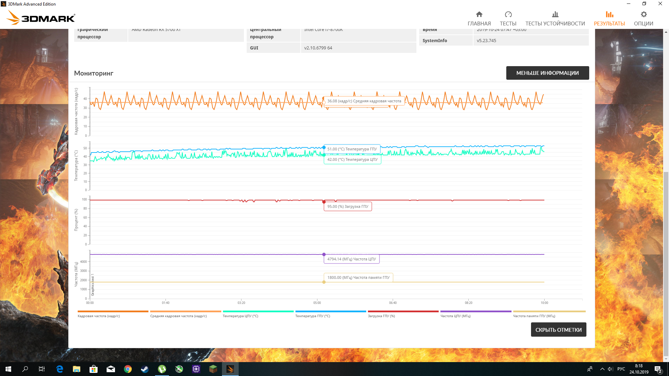This screenshot has width=669, height=376.
Task: Open Microsoft Store taskbar icon
Action: [93, 369]
